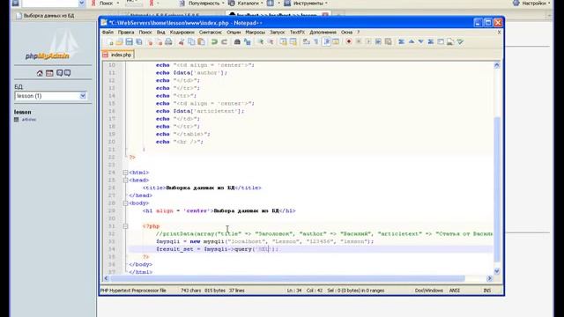Screen dimensions: 564x317
Task: Click the Print toolbar icon
Action: [x=168, y=42]
